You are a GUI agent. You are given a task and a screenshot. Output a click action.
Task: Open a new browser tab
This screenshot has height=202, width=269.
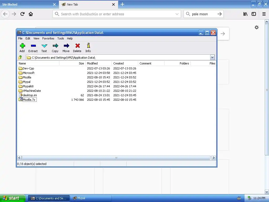(122, 4)
